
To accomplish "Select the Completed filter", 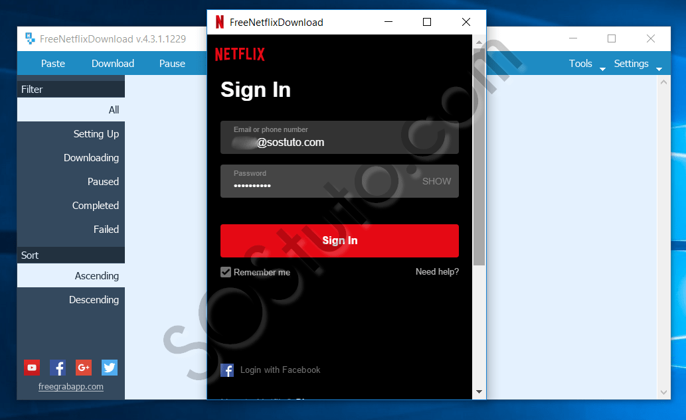I will [96, 205].
